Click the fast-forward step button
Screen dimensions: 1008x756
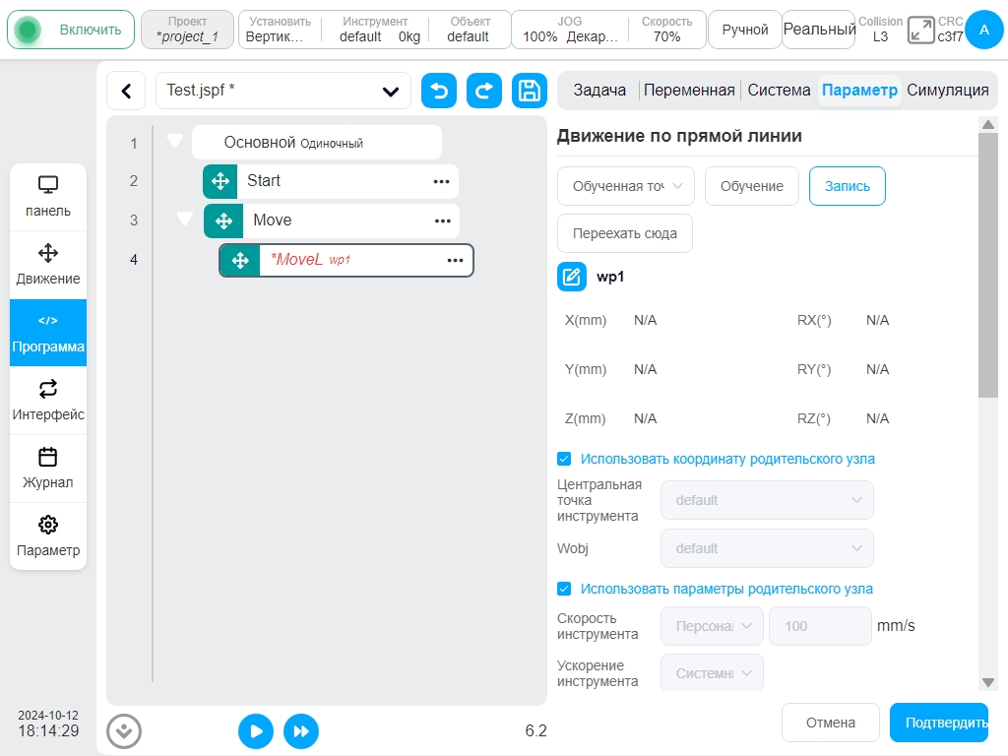[301, 731]
